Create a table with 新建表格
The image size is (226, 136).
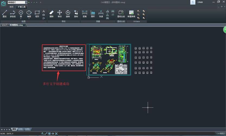(131, 14)
